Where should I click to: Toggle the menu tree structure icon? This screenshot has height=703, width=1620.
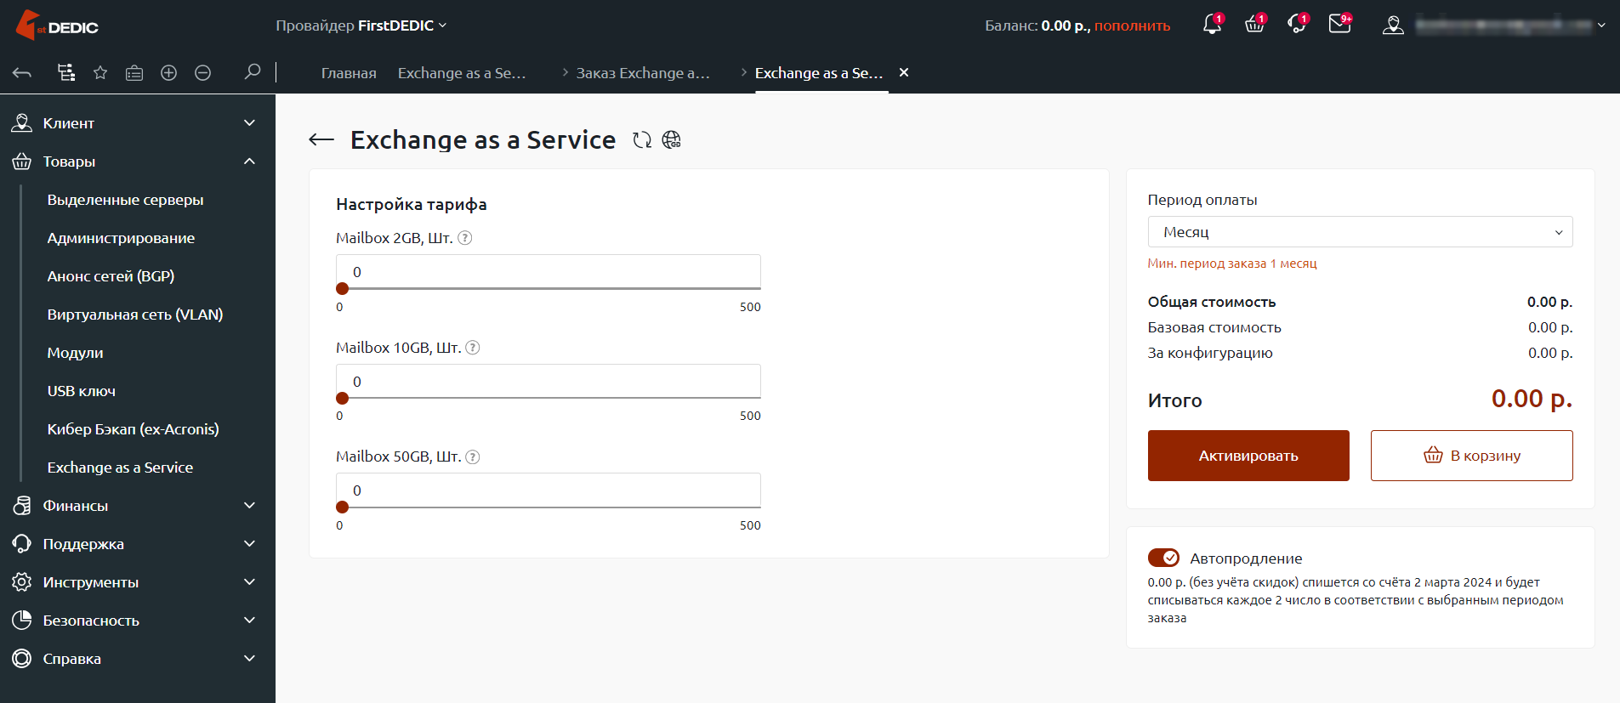65,73
